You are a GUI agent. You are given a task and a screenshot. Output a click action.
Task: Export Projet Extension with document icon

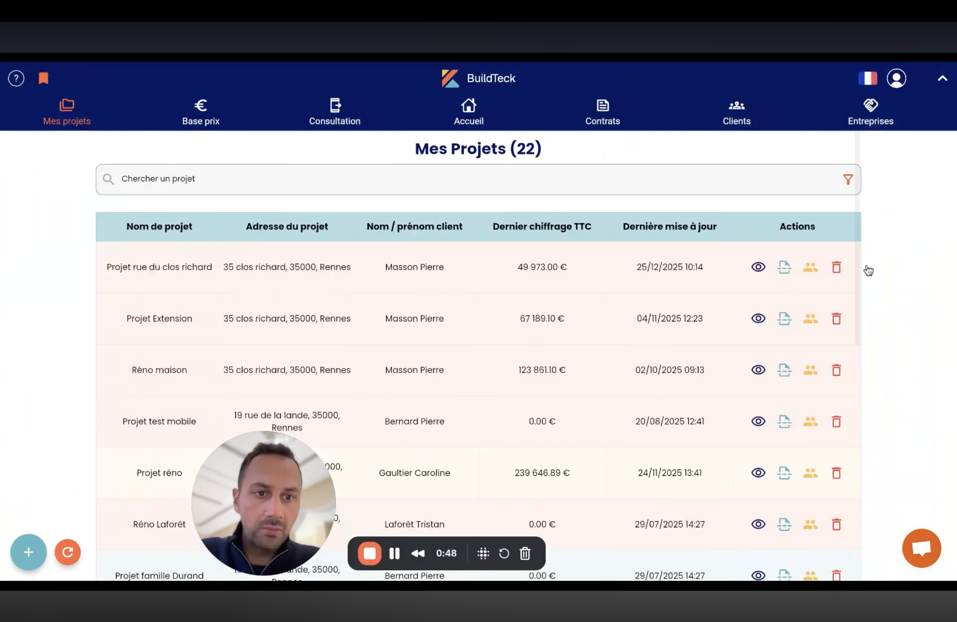tap(784, 318)
